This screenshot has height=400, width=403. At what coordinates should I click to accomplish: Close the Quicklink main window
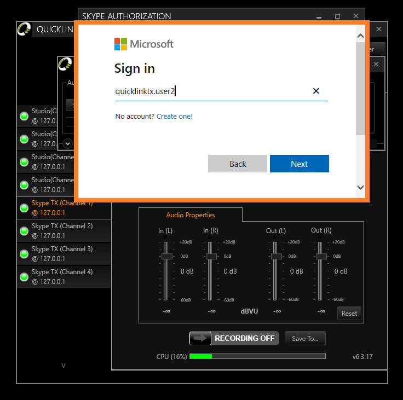click(x=378, y=29)
